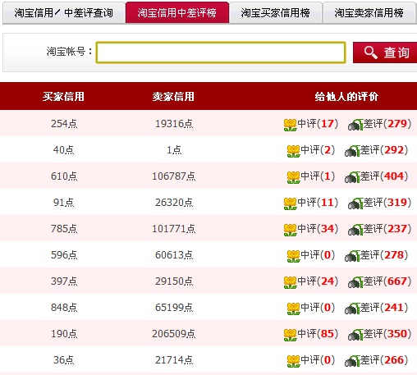Open the 淘宝买家信用榜 tab
This screenshot has height=375, width=417.
[276, 13]
